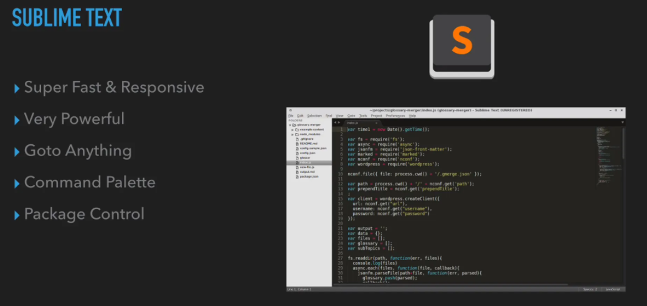Collapse the glossary-merger root folder arrow

coord(290,125)
